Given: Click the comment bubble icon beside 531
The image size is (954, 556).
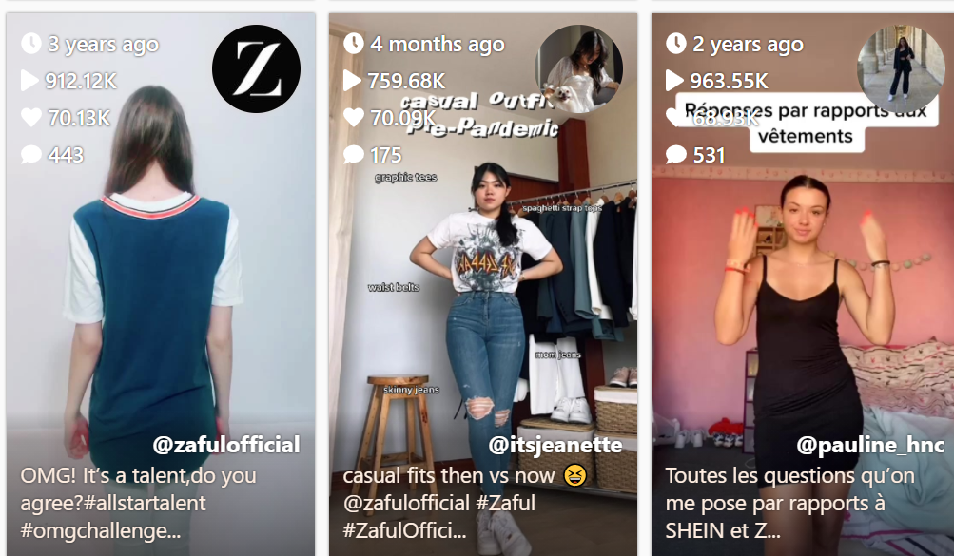Looking at the screenshot, I should coord(676,154).
